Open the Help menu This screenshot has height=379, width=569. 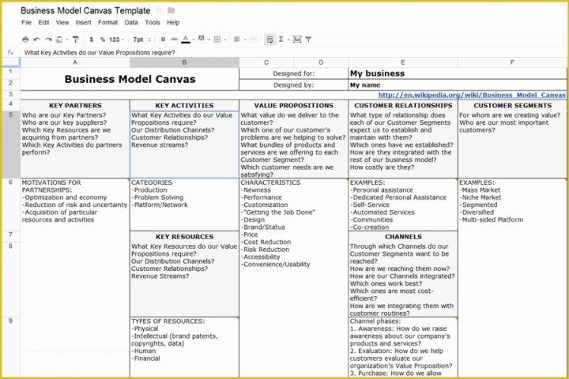click(x=173, y=22)
